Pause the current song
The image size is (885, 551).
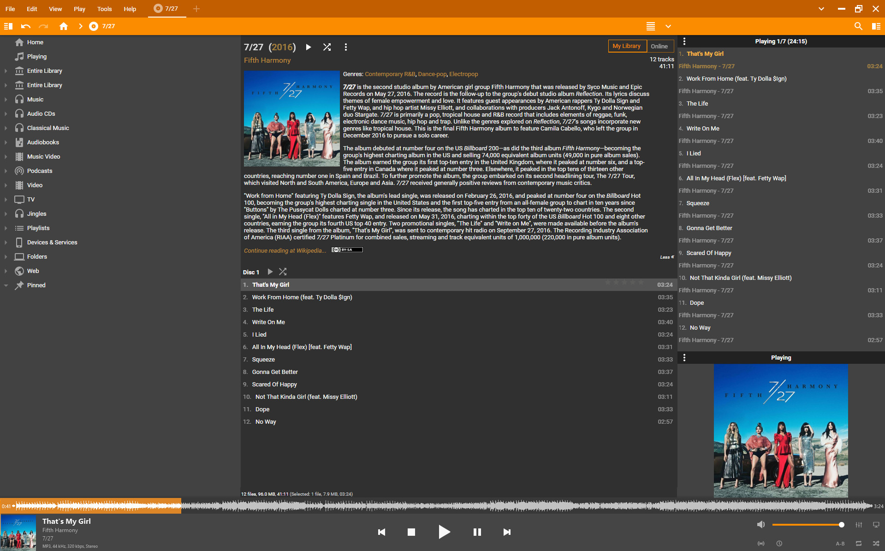(477, 532)
